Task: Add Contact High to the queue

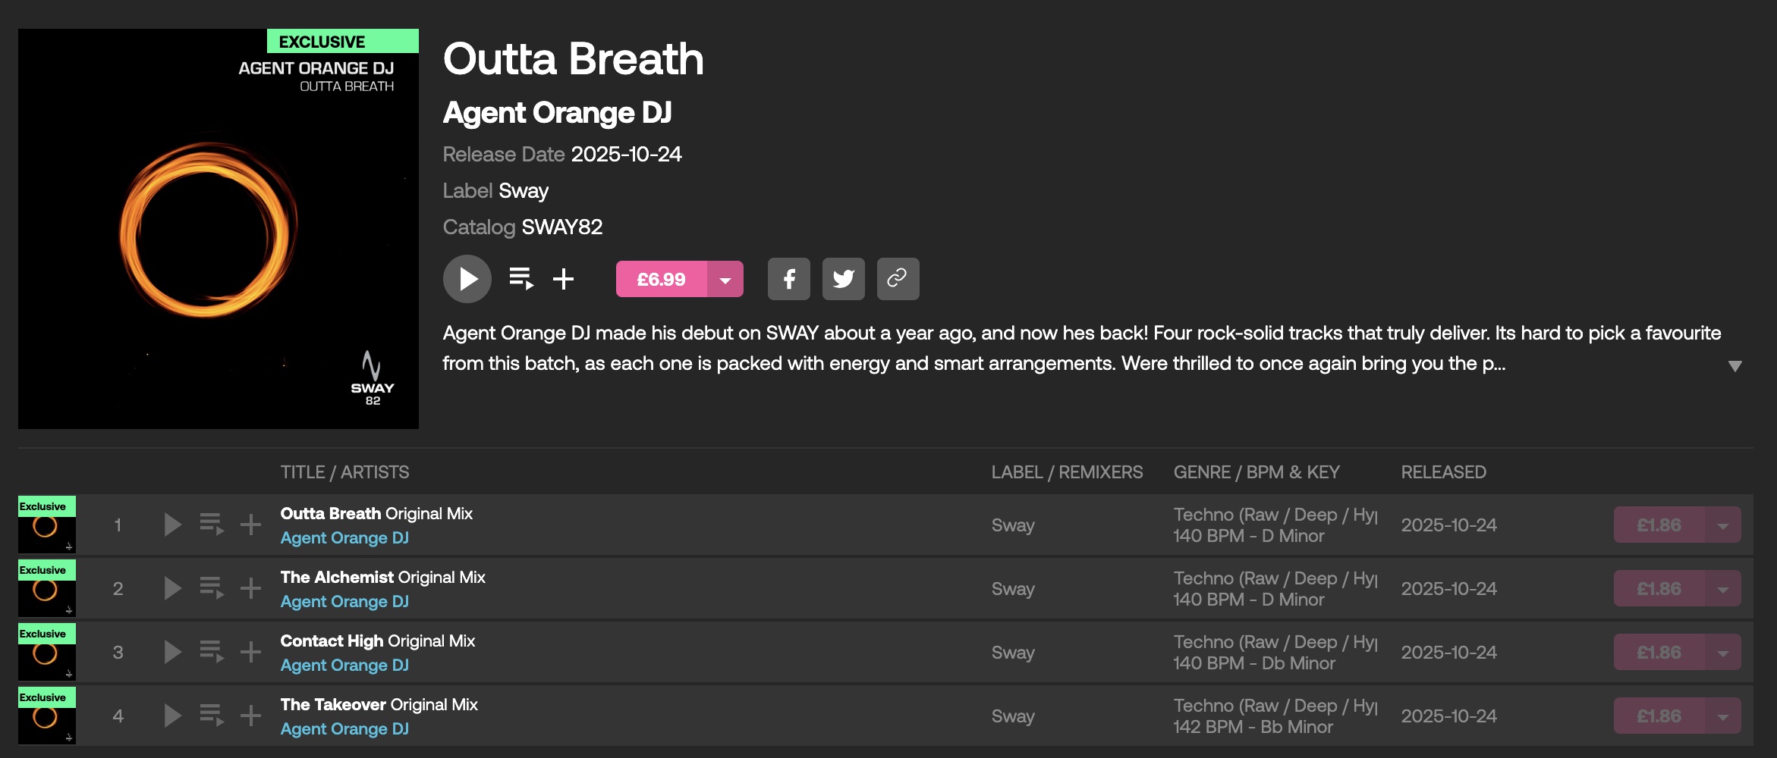Action: coord(212,652)
